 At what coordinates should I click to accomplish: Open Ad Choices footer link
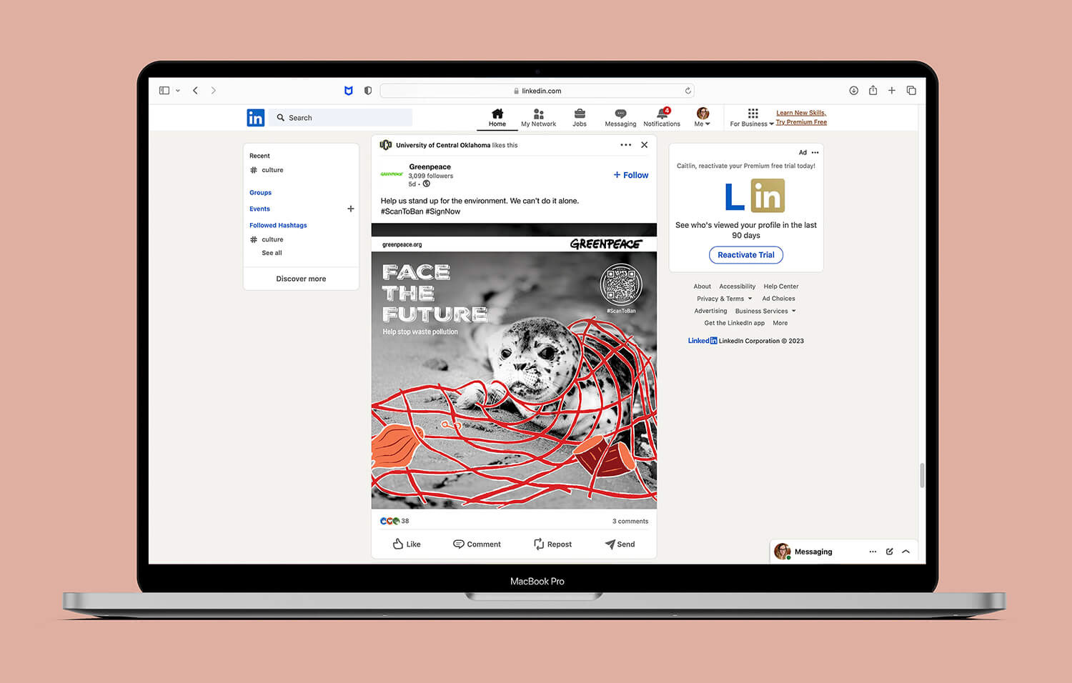(x=778, y=299)
